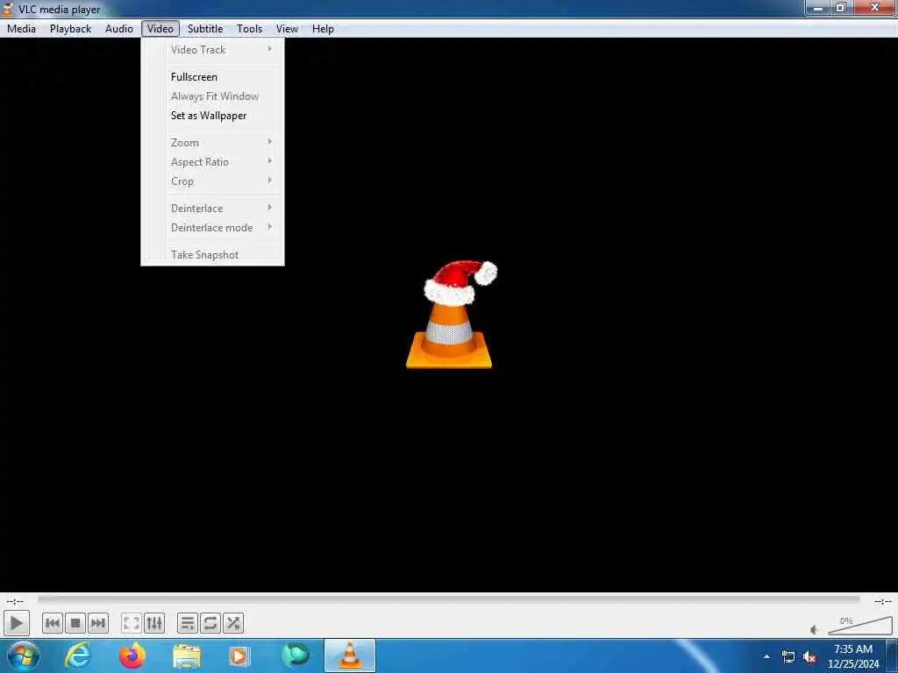Click Take Snapshot menu entry
This screenshot has height=673, width=898.
213,255
